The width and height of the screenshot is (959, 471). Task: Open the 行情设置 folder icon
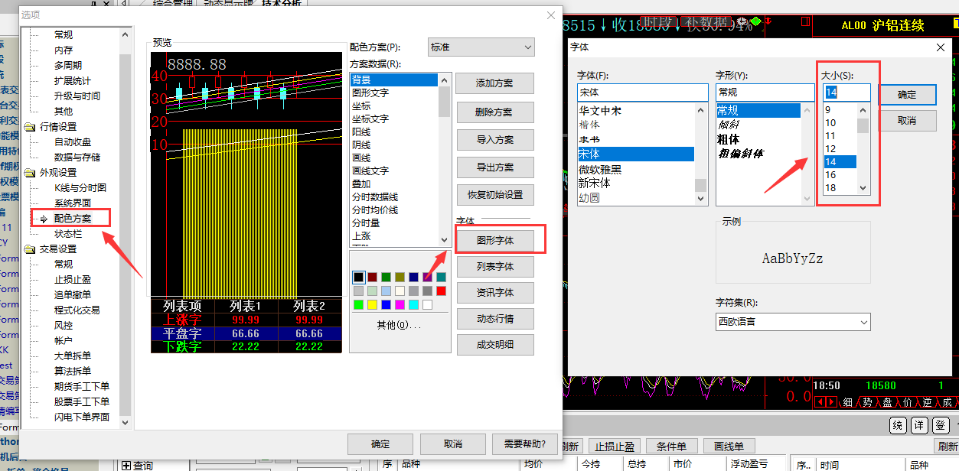coord(30,127)
